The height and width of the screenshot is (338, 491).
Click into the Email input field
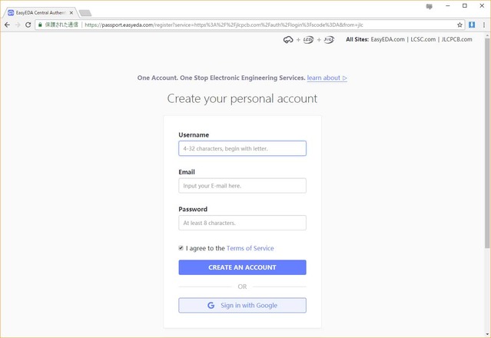point(242,186)
